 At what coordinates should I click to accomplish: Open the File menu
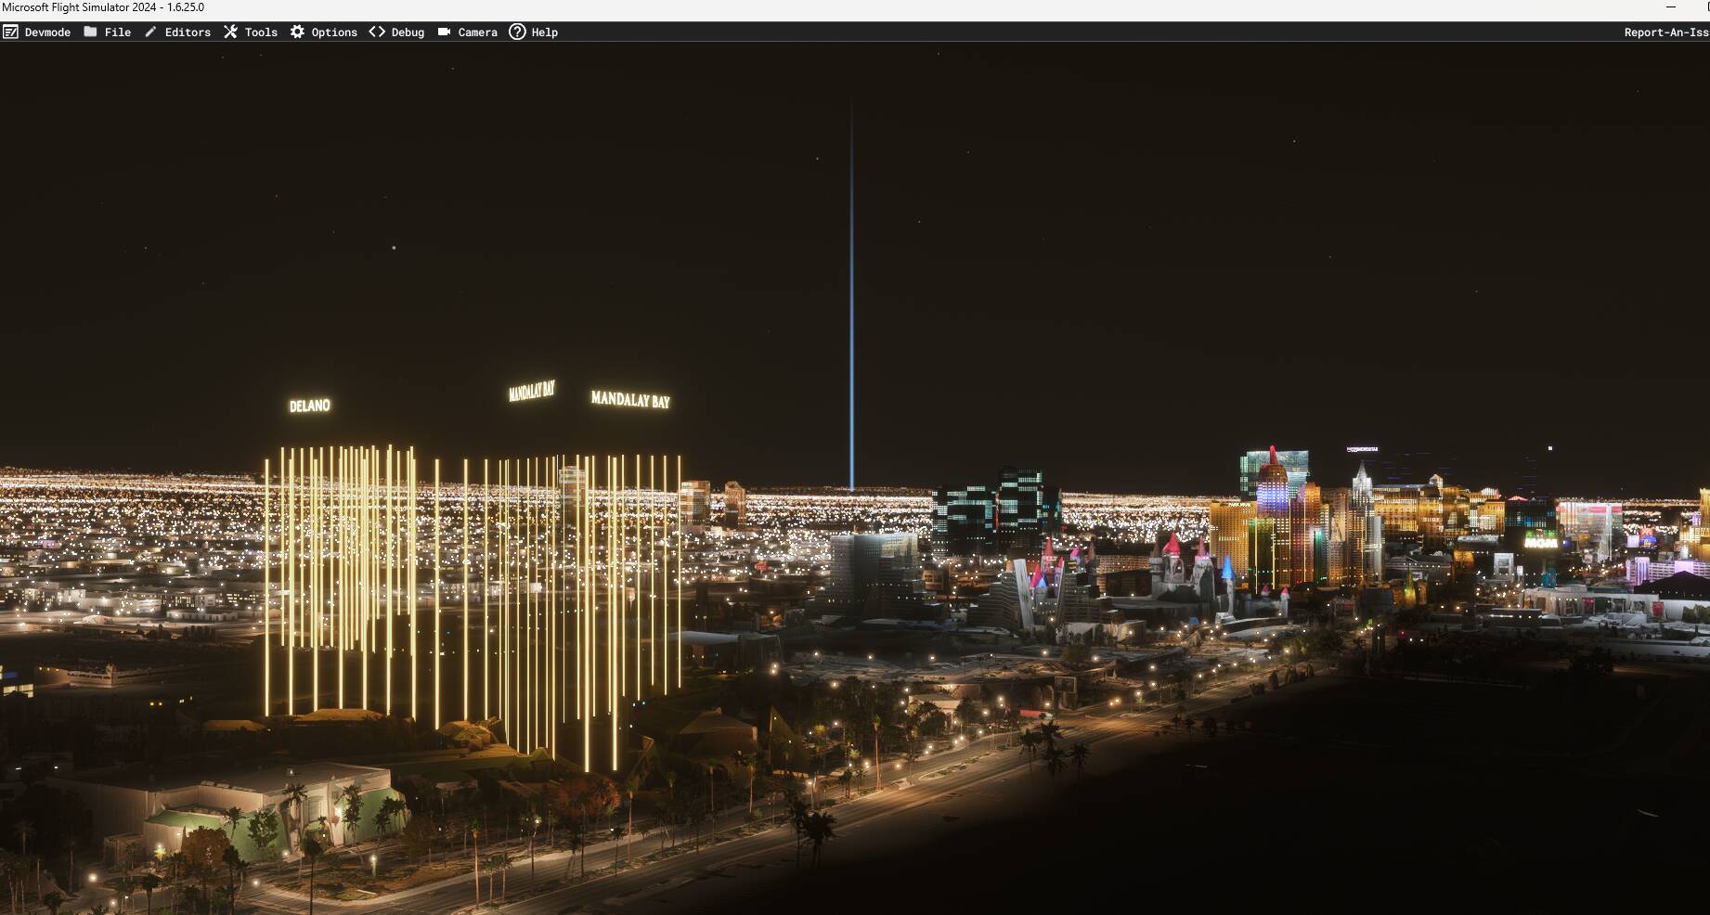(118, 32)
